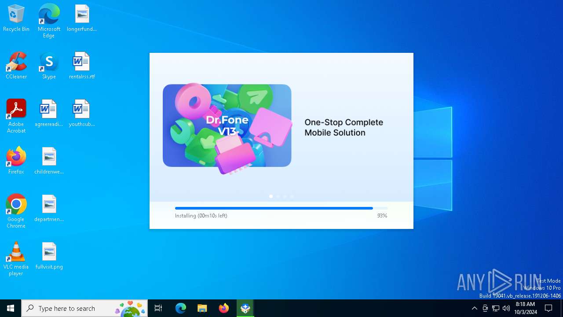Open CCleaner desktop shortcut
This screenshot has height=317, width=563.
click(16, 66)
